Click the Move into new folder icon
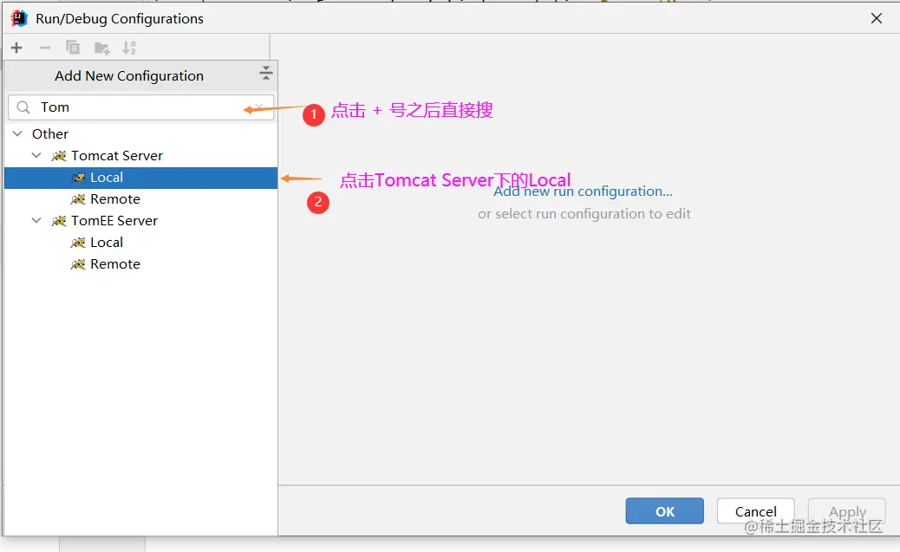The height and width of the screenshot is (552, 900). pyautogui.click(x=101, y=49)
